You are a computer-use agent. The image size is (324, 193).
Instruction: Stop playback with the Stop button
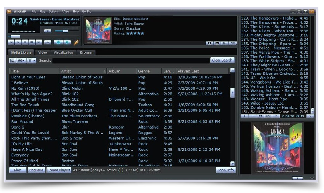pos(31,42)
